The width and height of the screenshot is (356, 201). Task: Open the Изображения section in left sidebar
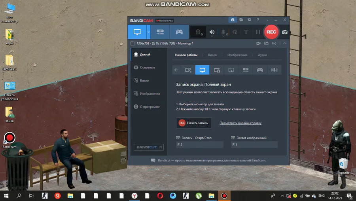click(149, 93)
